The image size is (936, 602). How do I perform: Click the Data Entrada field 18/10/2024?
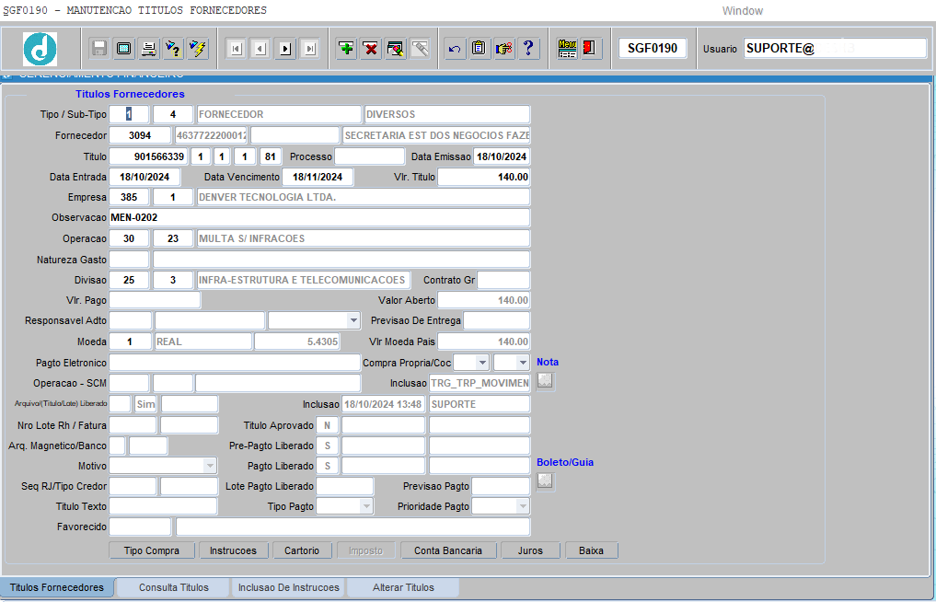(144, 177)
